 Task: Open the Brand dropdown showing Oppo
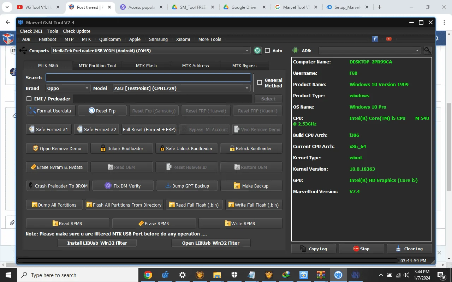[x=68, y=88]
